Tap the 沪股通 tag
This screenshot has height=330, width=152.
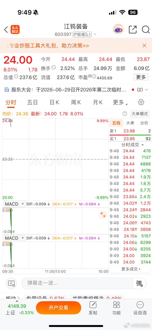(79, 34)
